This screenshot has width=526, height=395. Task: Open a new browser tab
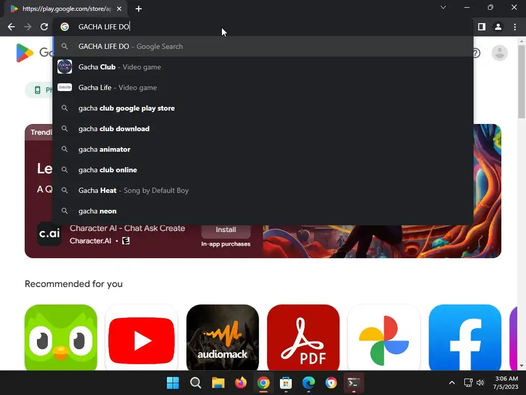pyautogui.click(x=139, y=9)
